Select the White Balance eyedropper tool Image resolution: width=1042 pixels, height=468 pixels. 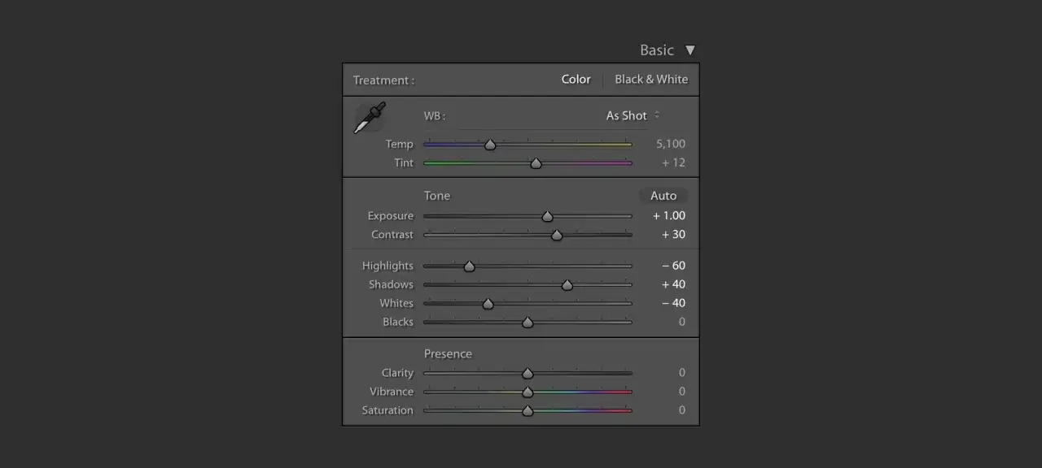(x=370, y=118)
